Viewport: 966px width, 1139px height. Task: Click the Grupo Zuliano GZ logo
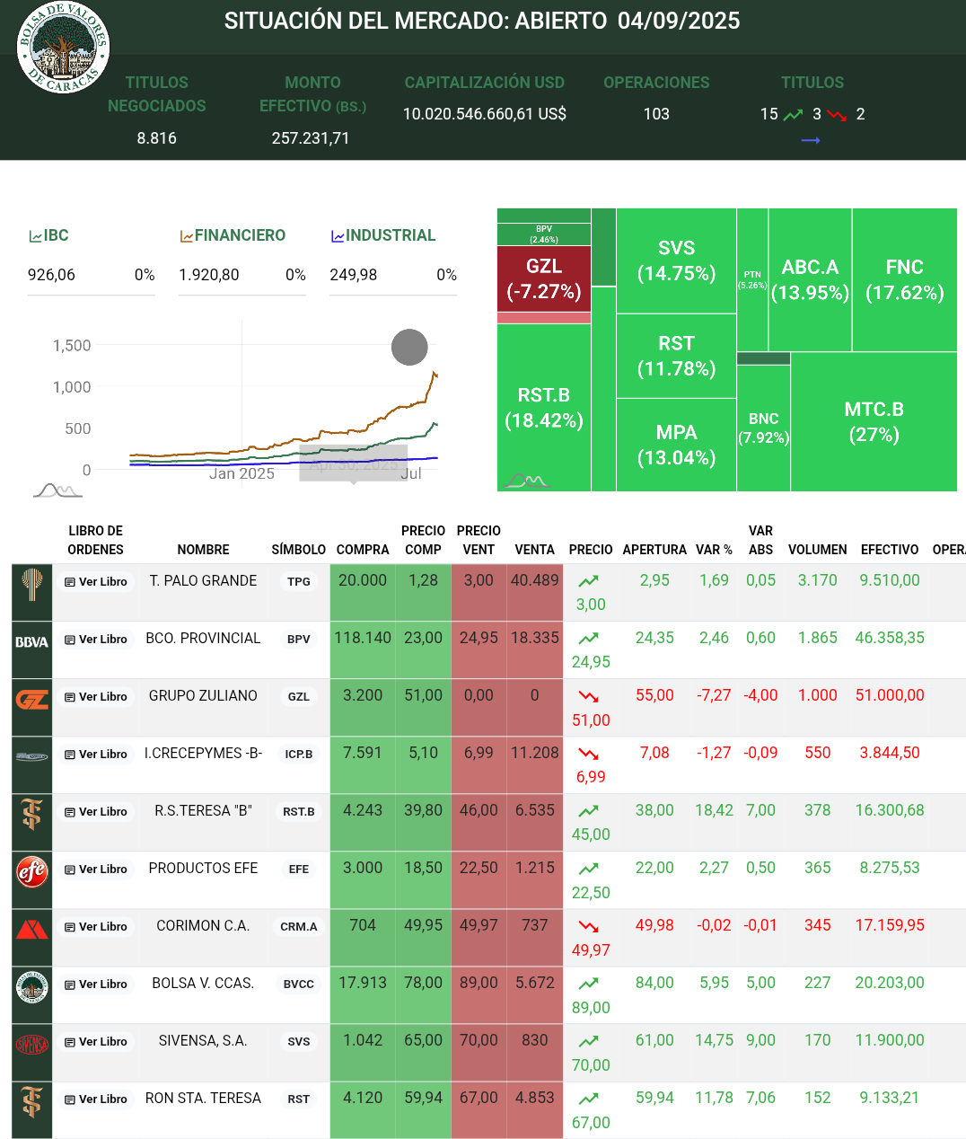click(x=32, y=699)
